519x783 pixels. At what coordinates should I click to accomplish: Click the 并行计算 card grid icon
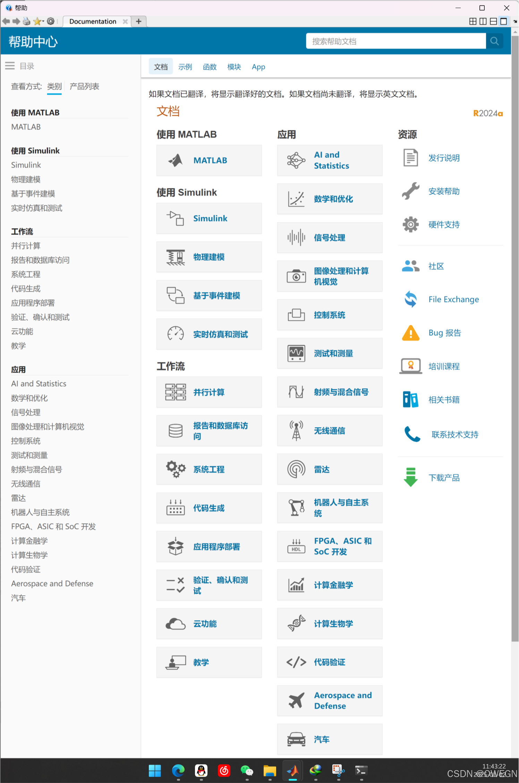pyautogui.click(x=176, y=392)
